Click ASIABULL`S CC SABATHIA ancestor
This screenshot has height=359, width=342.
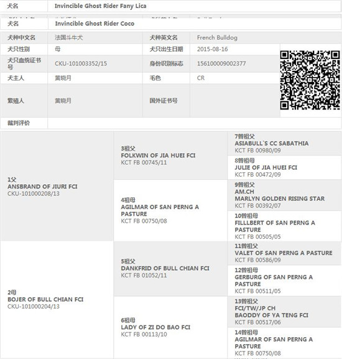coord(272,143)
